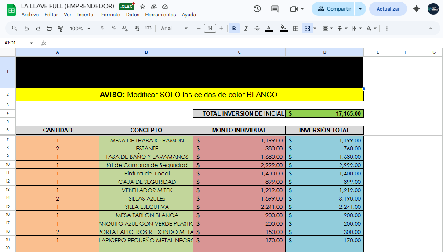
Task: Expand the dropdown arrow beside Compartir
Action: [x=360, y=9]
